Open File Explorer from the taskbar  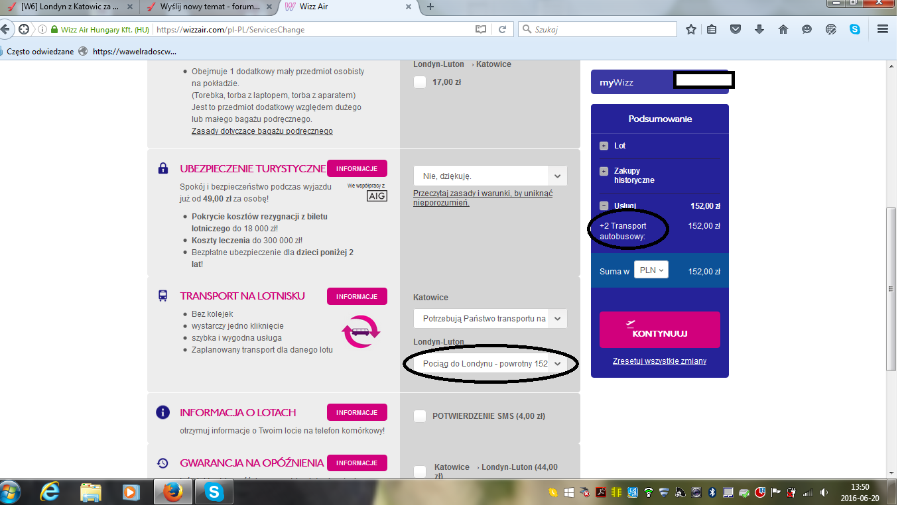[x=91, y=492]
